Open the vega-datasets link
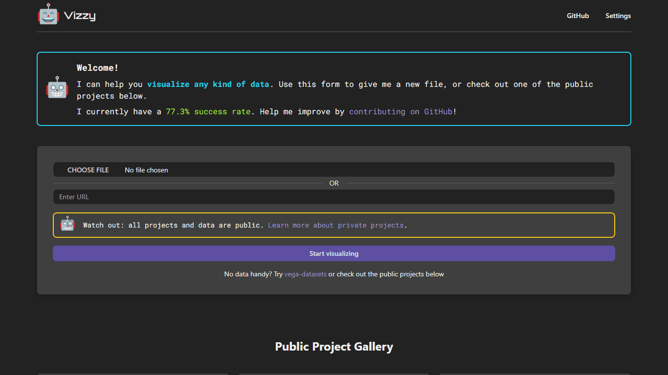The width and height of the screenshot is (668, 375). click(x=305, y=274)
